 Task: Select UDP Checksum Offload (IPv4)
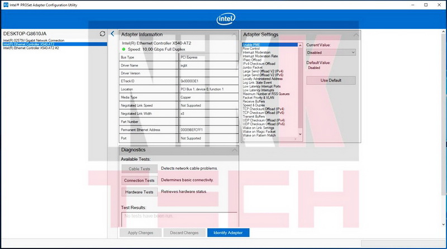pos(264,120)
